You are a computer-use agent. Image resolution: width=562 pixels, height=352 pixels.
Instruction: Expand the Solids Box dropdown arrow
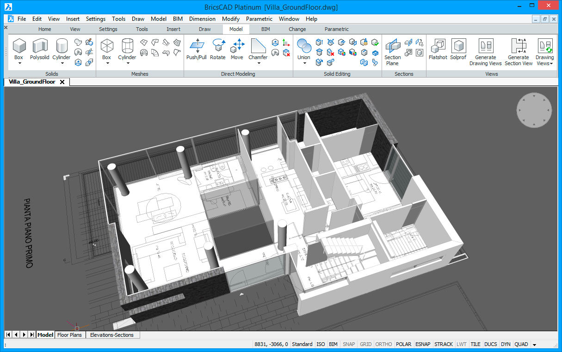click(19, 64)
